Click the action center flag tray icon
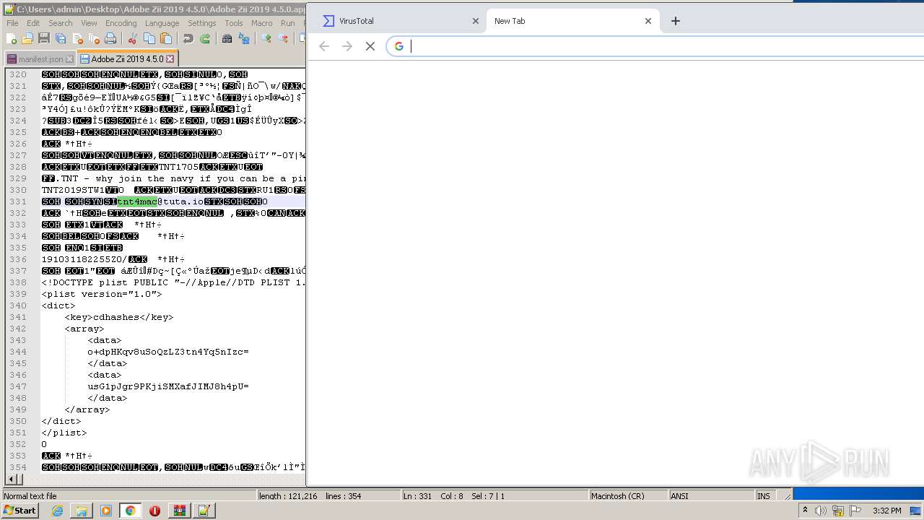Viewport: 924px width, 520px height. point(855,511)
